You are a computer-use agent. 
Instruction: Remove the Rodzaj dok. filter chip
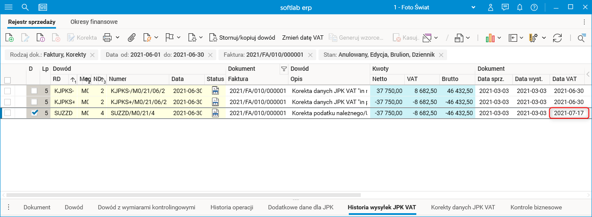(x=92, y=55)
